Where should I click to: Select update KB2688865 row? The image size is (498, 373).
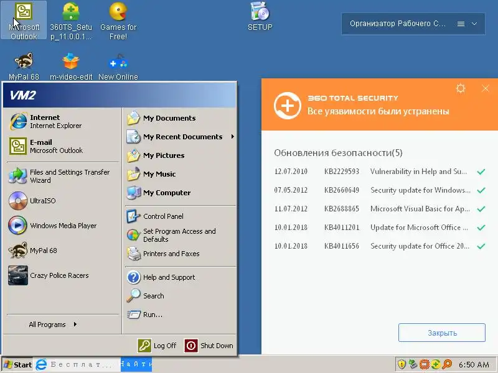tap(380, 209)
